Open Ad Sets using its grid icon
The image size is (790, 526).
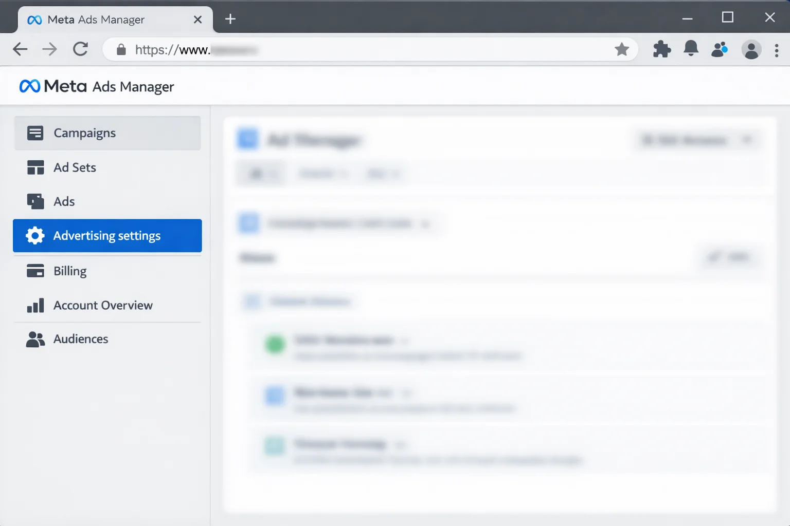(34, 167)
